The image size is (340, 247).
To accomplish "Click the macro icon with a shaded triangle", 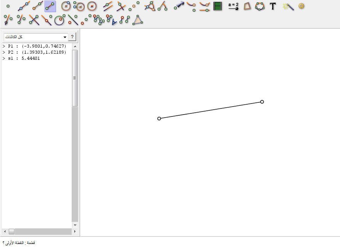I will [138, 20].
